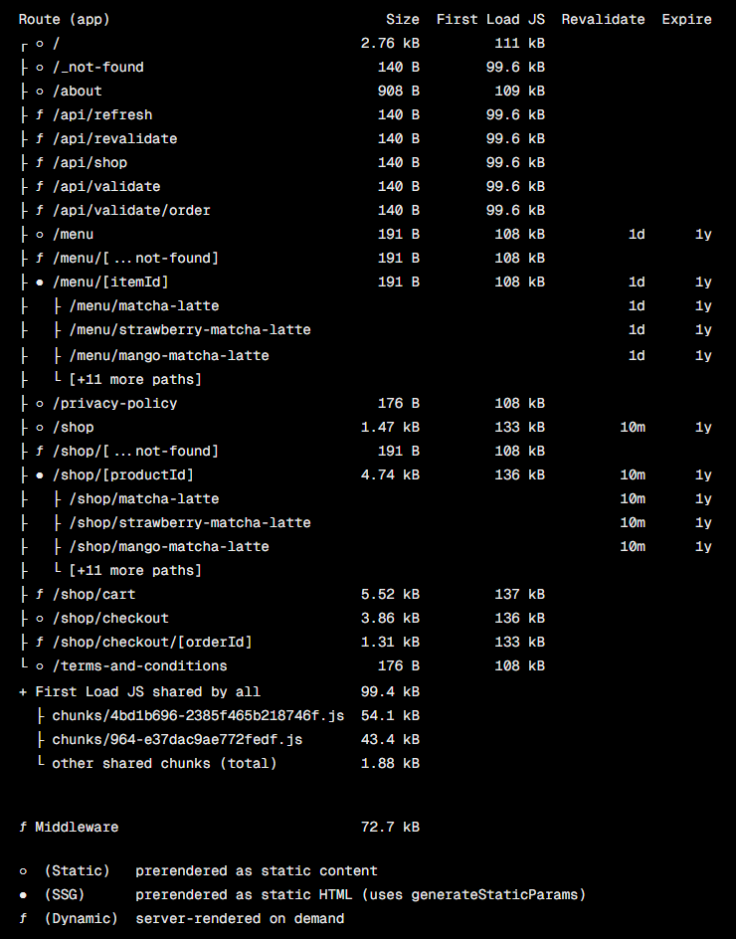Click the "(SSG)" legend label
The height and width of the screenshot is (939, 736).
[65, 895]
